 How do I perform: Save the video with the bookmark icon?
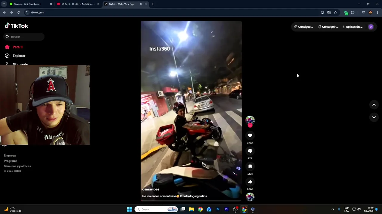tap(250, 166)
